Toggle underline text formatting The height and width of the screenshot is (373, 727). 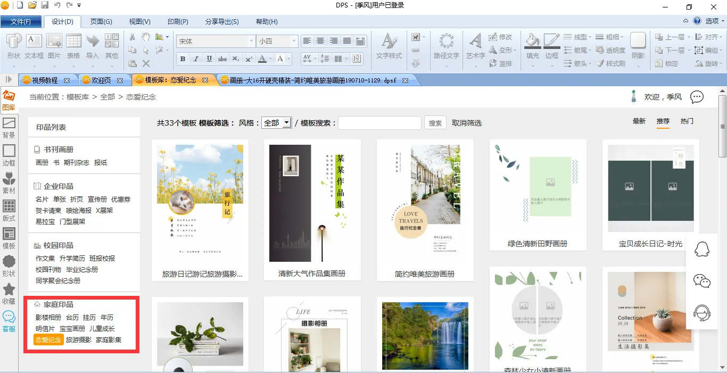click(209, 59)
